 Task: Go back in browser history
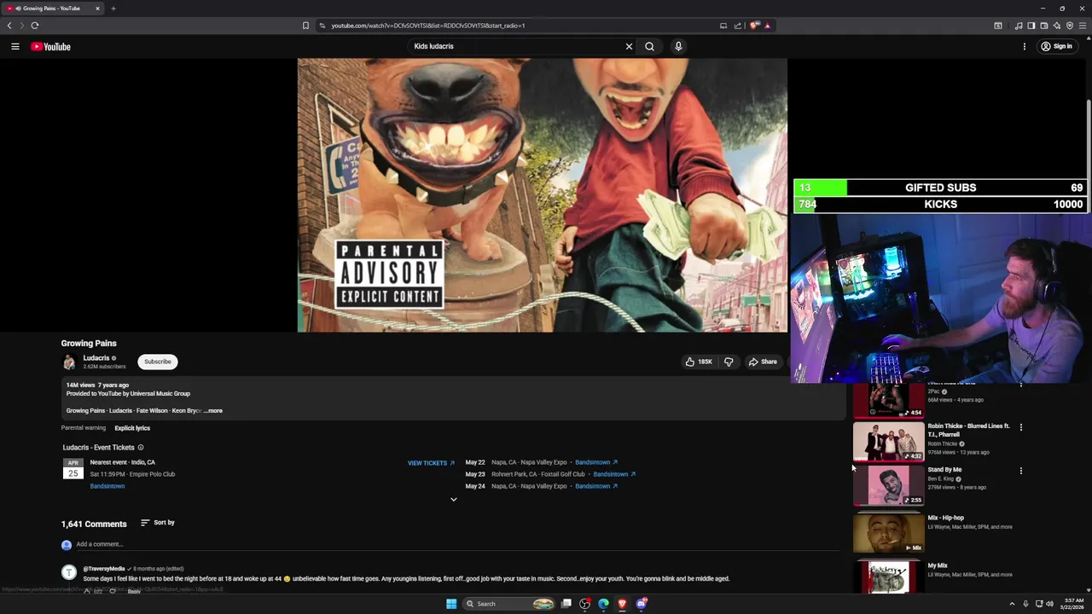coord(9,26)
